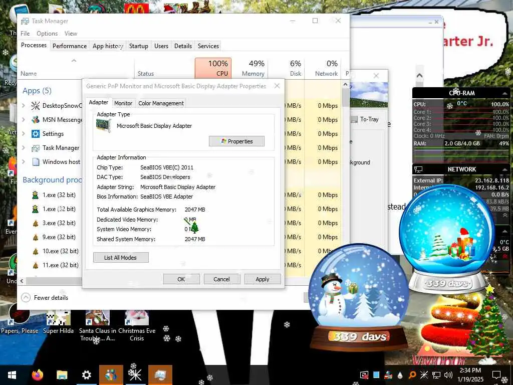
Task: Expand the Task Manager app row
Action: point(24,148)
